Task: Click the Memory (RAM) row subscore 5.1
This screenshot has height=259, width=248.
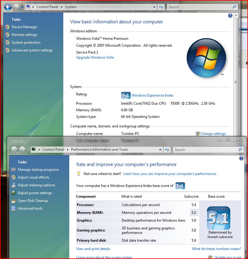Action: pyautogui.click(x=194, y=213)
